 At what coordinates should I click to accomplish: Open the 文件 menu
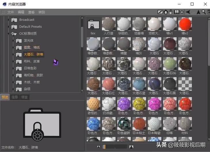(x=11, y=12)
